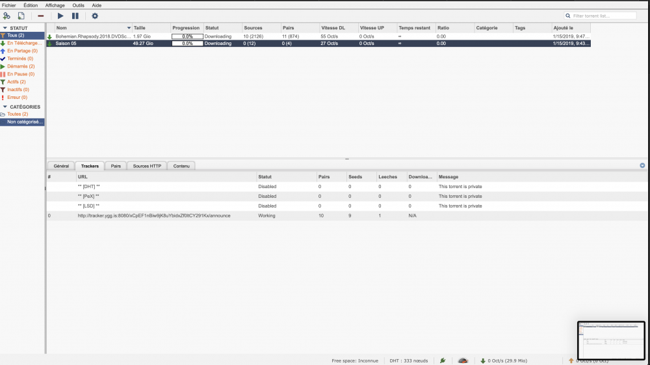The height and width of the screenshot is (365, 650).
Task: Sort torrents by the Ratio column header
Action: click(x=455, y=28)
